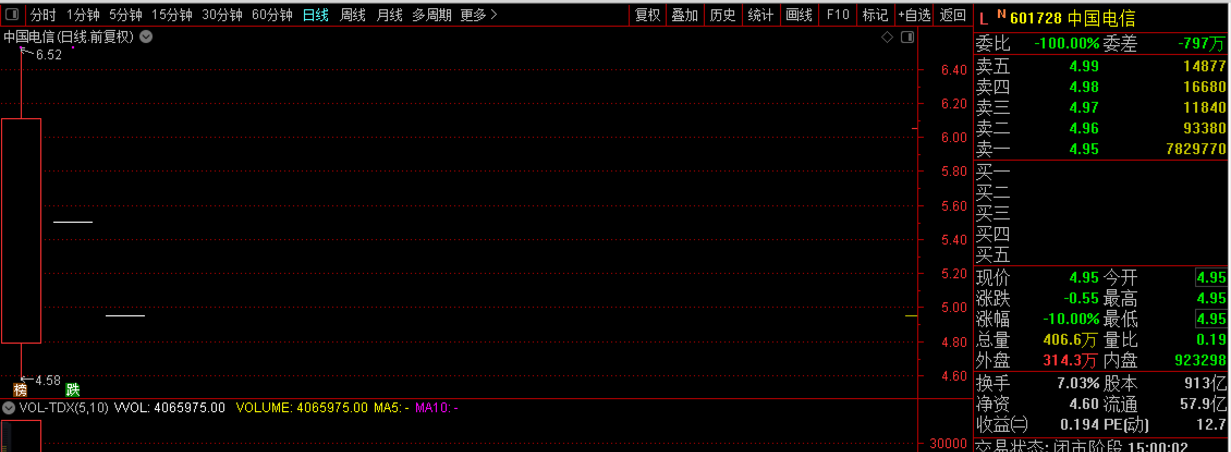Click the 卖四 ask row at 4.98
This screenshot has height=452, width=1231.
click(1101, 87)
